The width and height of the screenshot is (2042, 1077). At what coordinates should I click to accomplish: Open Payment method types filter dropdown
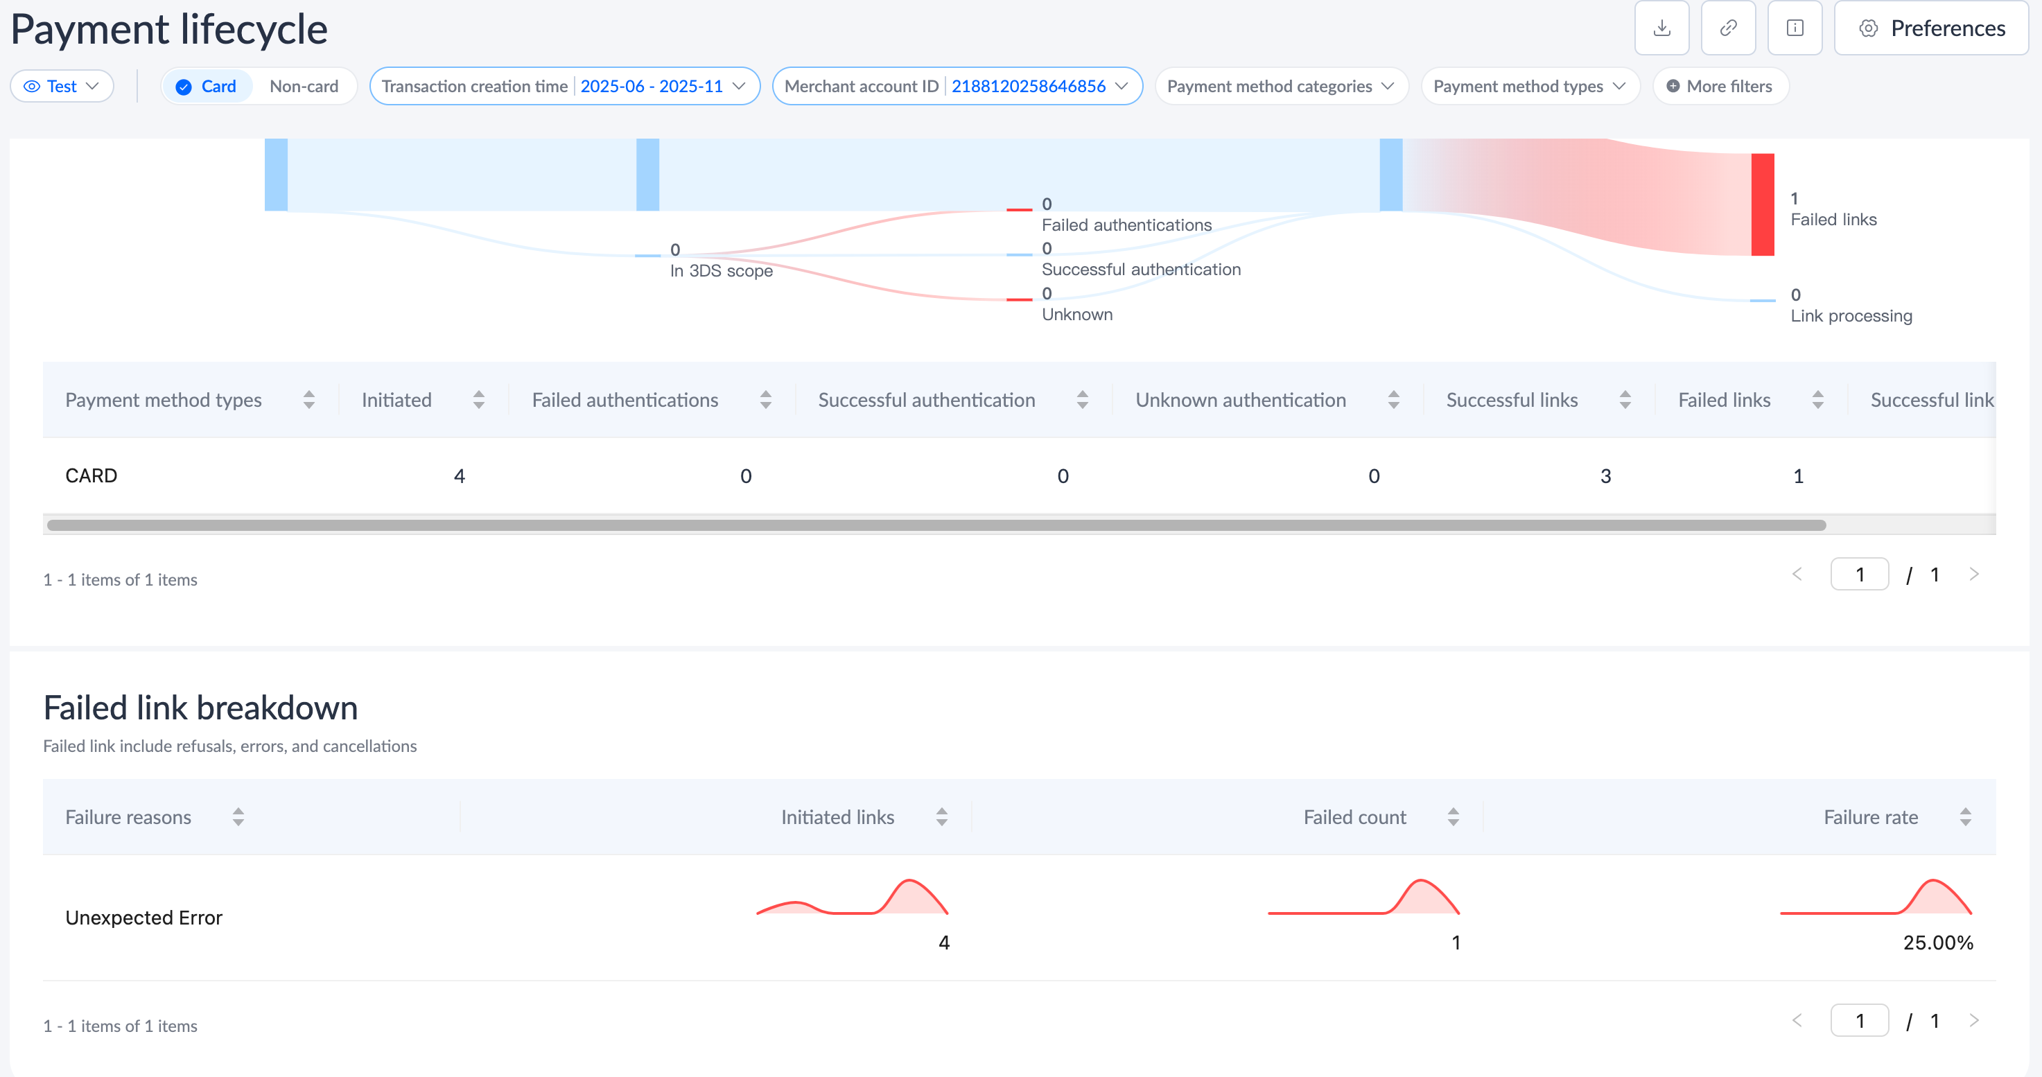click(1529, 87)
